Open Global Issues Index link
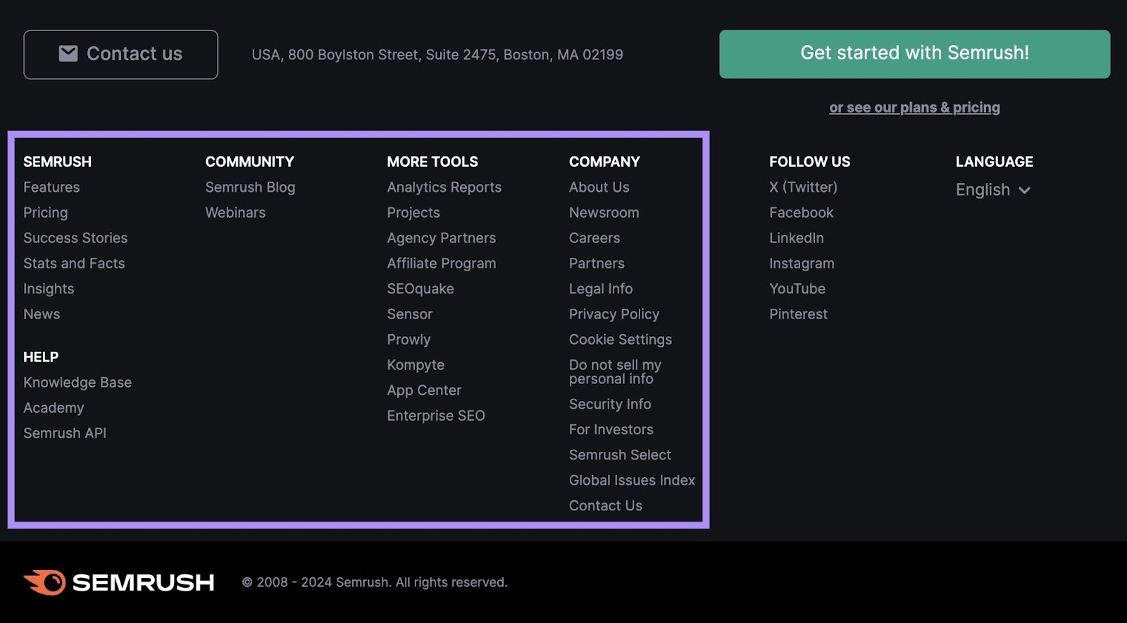Screen dimensions: 1127x623 pos(632,480)
